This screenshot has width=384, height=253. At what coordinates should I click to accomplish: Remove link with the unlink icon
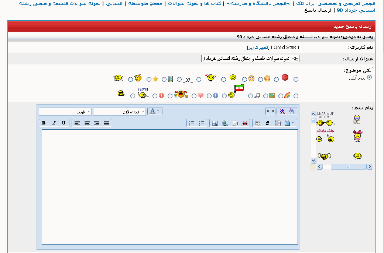[x=245, y=123]
